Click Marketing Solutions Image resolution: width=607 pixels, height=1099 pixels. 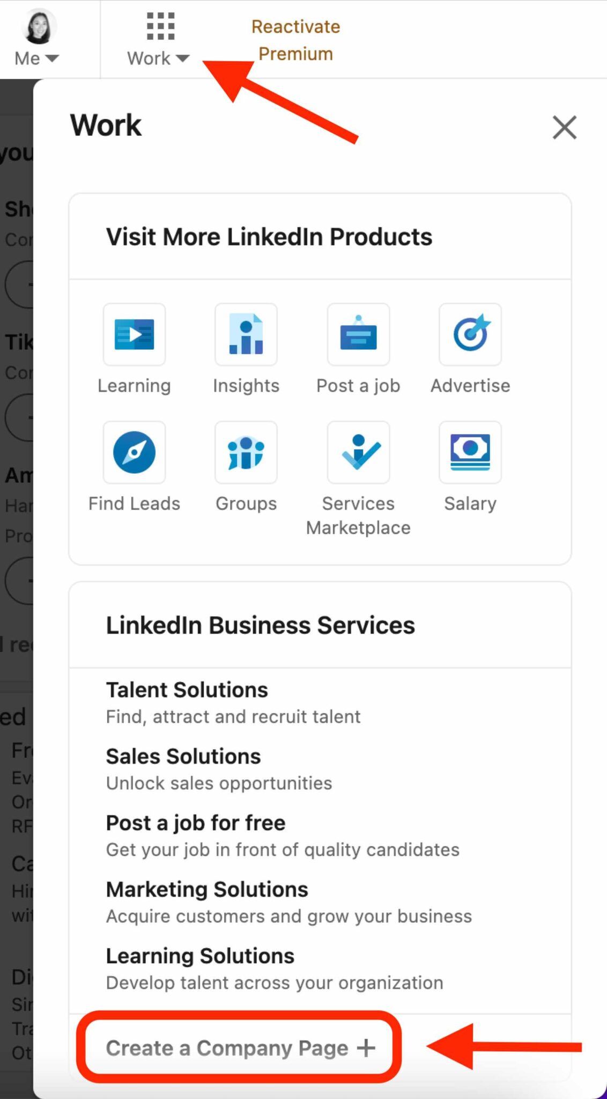206,889
